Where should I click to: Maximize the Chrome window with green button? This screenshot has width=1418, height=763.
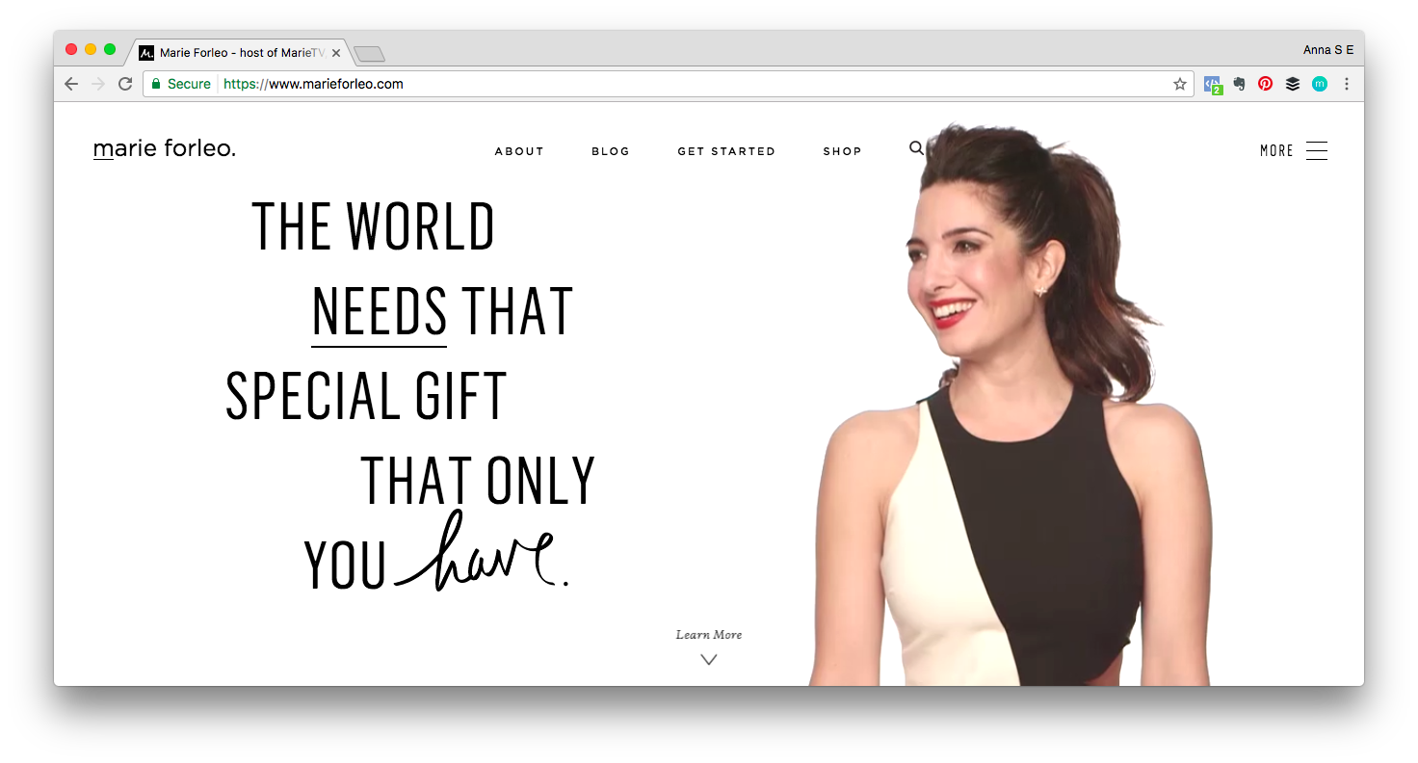tap(110, 49)
